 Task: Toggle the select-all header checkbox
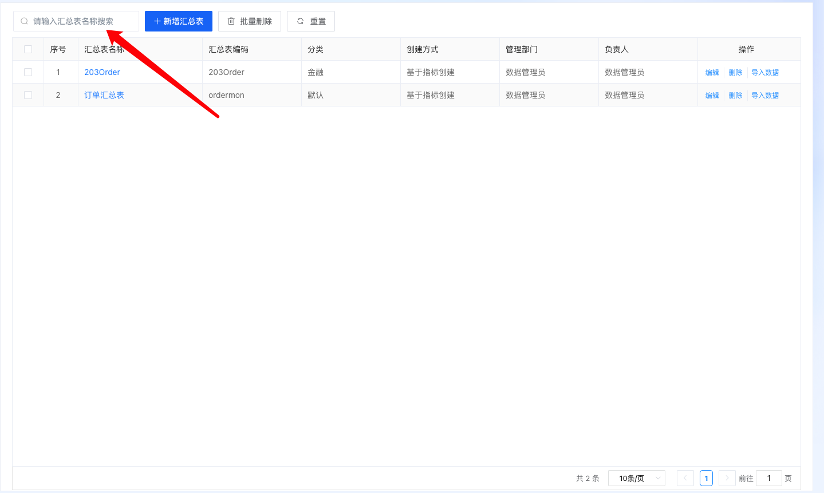(28, 49)
